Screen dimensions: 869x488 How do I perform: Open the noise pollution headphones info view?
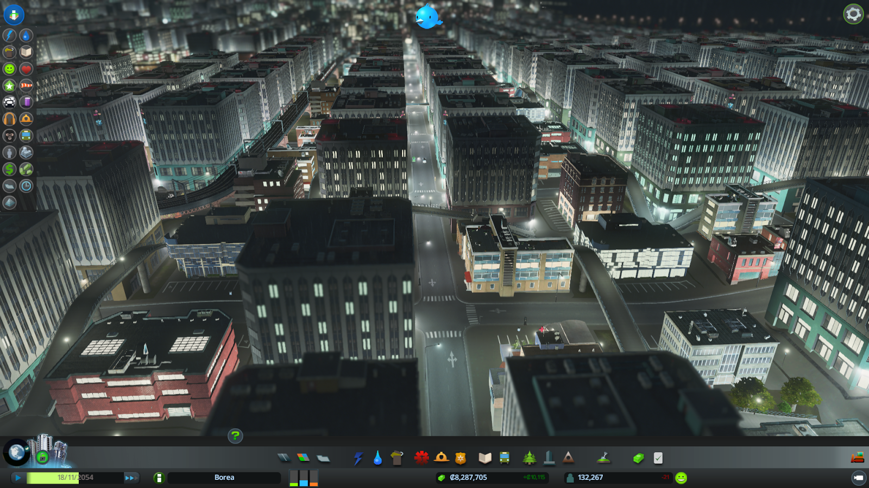pos(9,119)
